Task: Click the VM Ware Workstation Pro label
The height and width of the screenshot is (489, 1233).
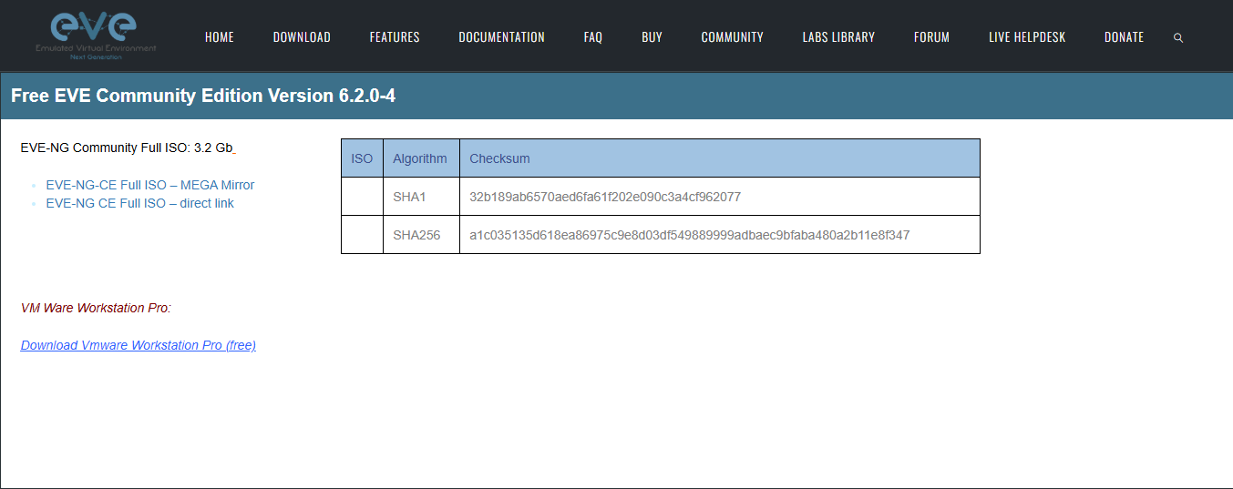Action: click(x=96, y=308)
